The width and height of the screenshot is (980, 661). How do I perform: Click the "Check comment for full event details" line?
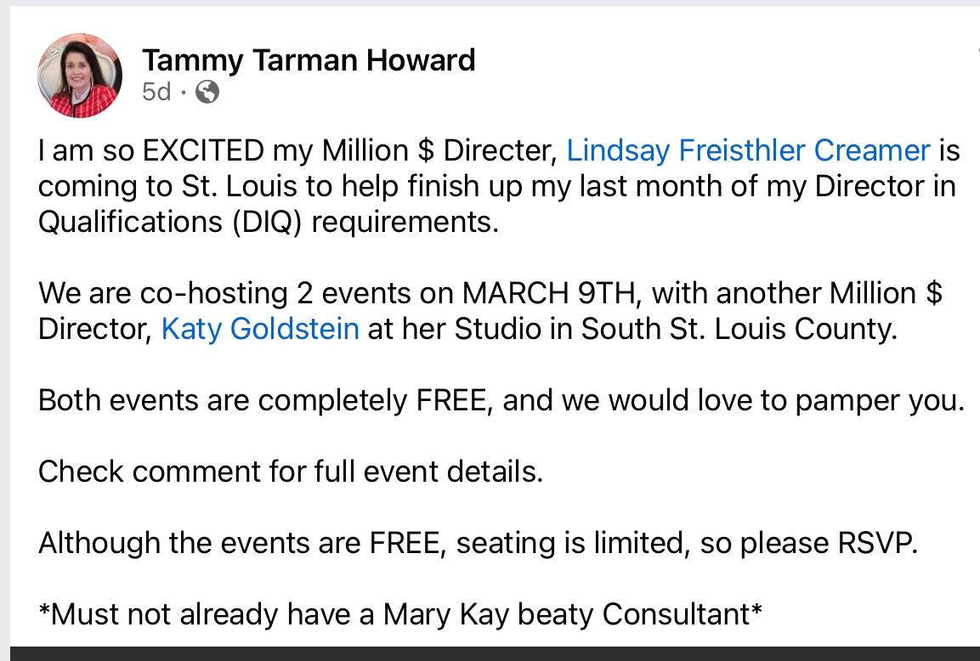pyautogui.click(x=290, y=471)
